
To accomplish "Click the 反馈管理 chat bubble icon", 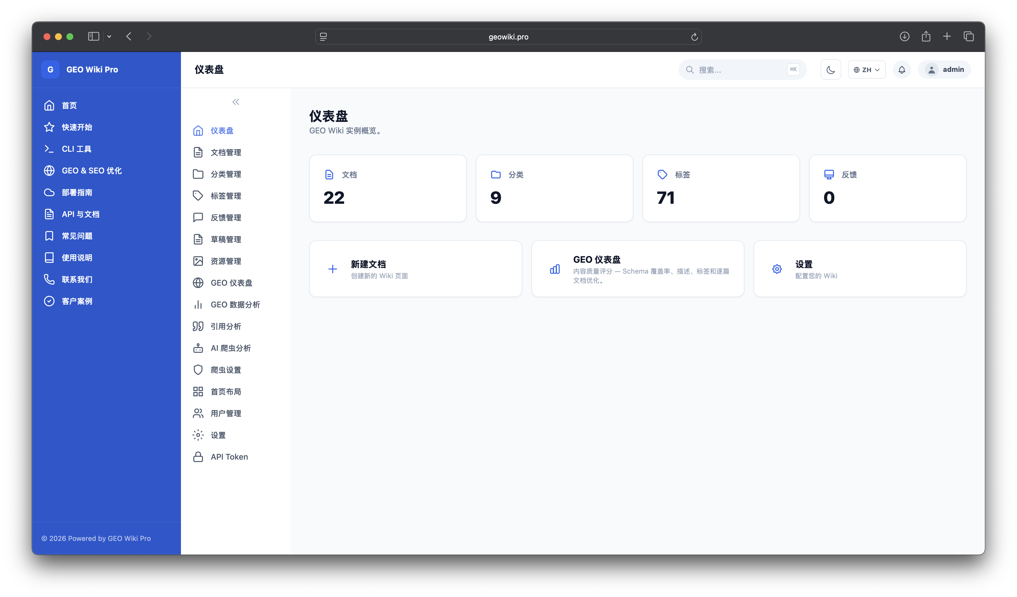I will point(198,218).
